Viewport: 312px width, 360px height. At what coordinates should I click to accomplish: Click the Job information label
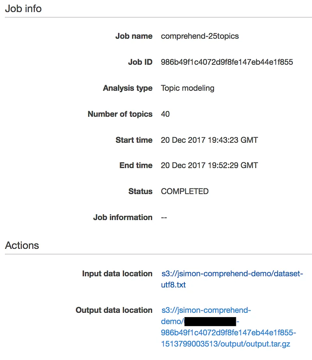click(x=123, y=217)
